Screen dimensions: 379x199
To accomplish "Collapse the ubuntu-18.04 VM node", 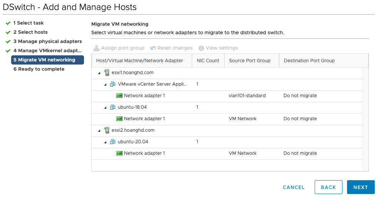I will (x=105, y=108).
